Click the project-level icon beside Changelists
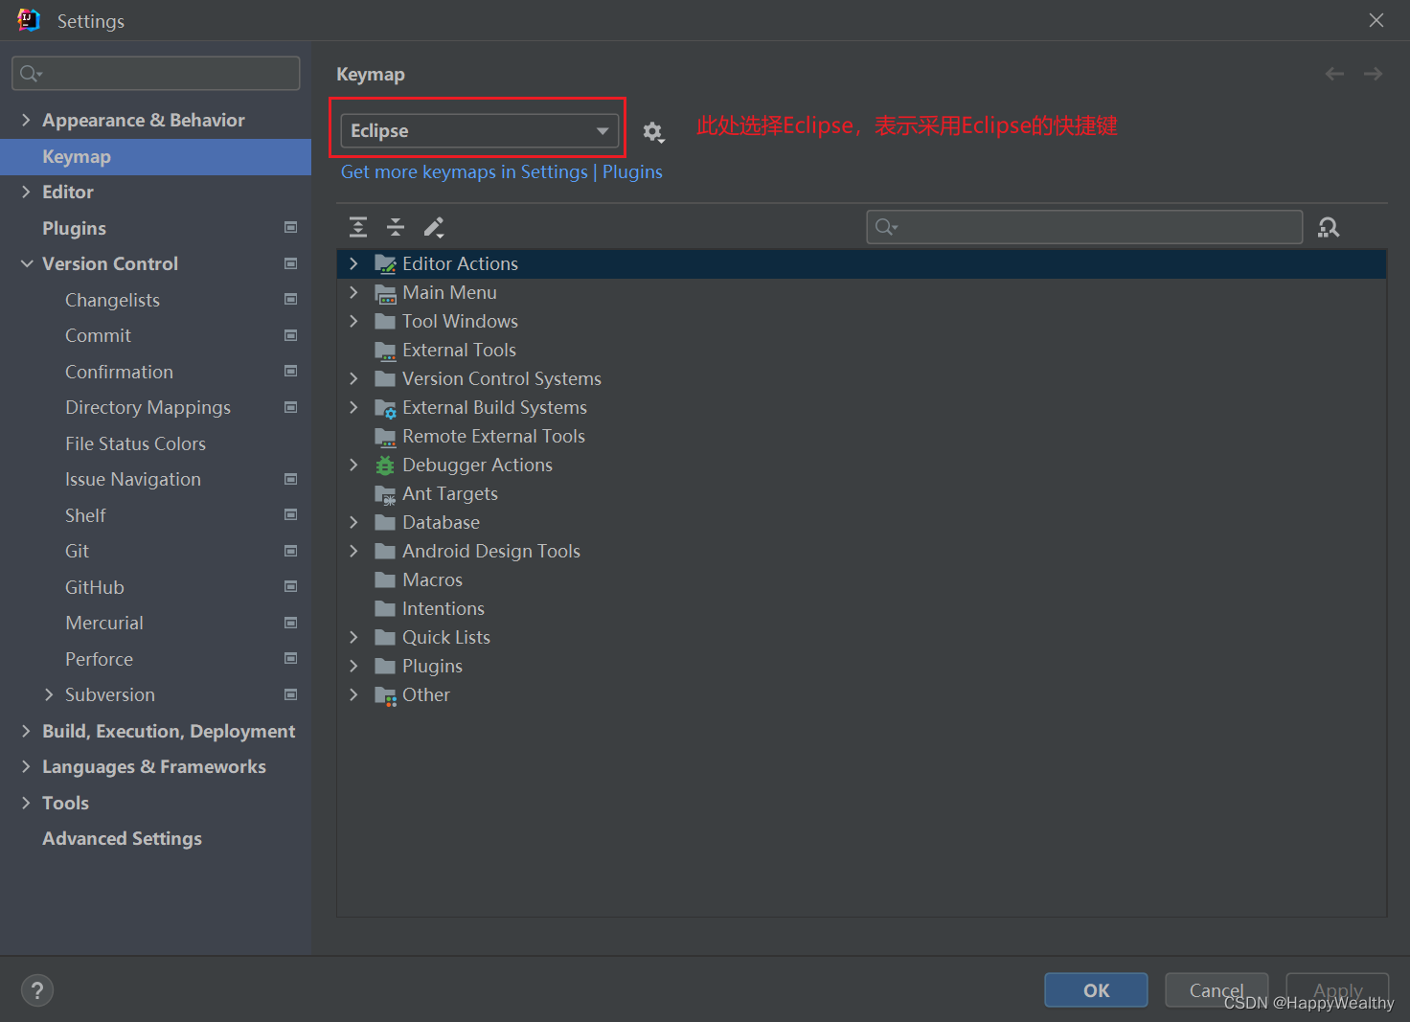This screenshot has width=1410, height=1022. click(290, 300)
